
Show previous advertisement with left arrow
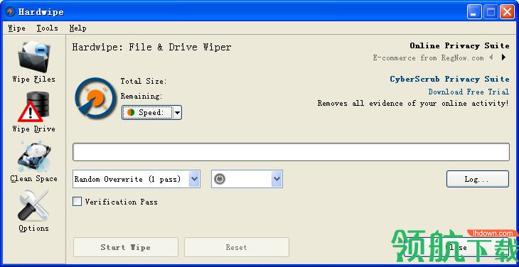point(491,58)
